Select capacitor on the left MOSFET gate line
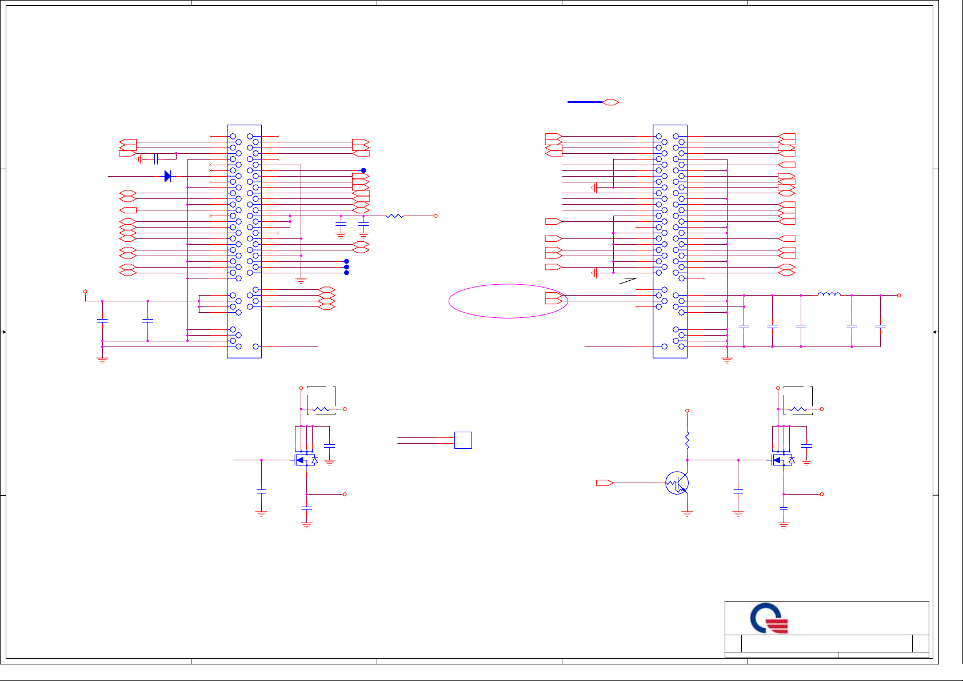The image size is (963, 681). (261, 491)
